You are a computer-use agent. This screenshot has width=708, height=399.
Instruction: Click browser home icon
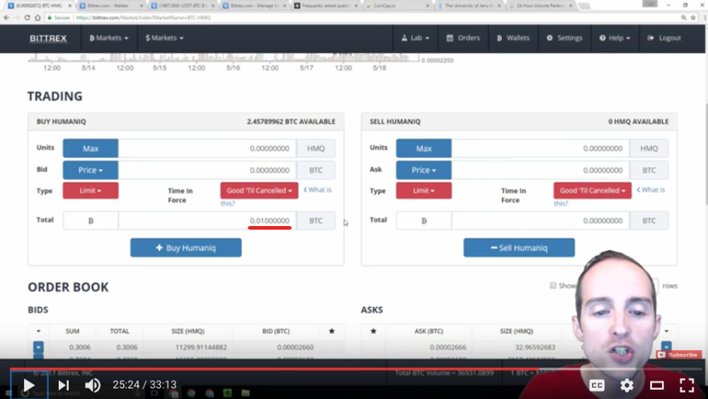(x=38, y=18)
